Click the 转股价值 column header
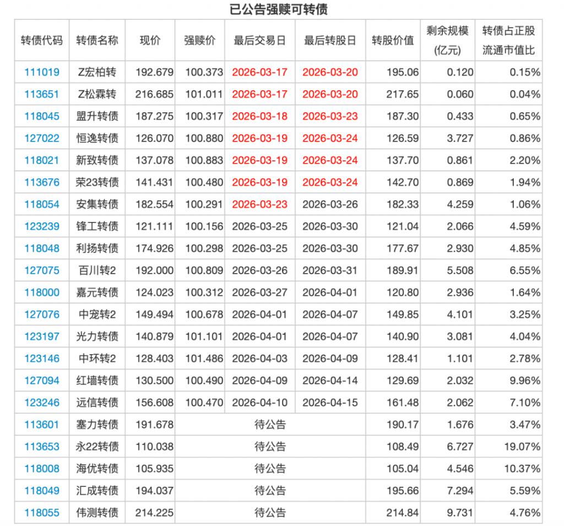 coord(393,40)
